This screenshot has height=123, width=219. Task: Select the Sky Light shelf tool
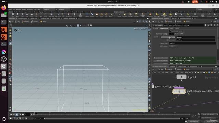[170, 15]
